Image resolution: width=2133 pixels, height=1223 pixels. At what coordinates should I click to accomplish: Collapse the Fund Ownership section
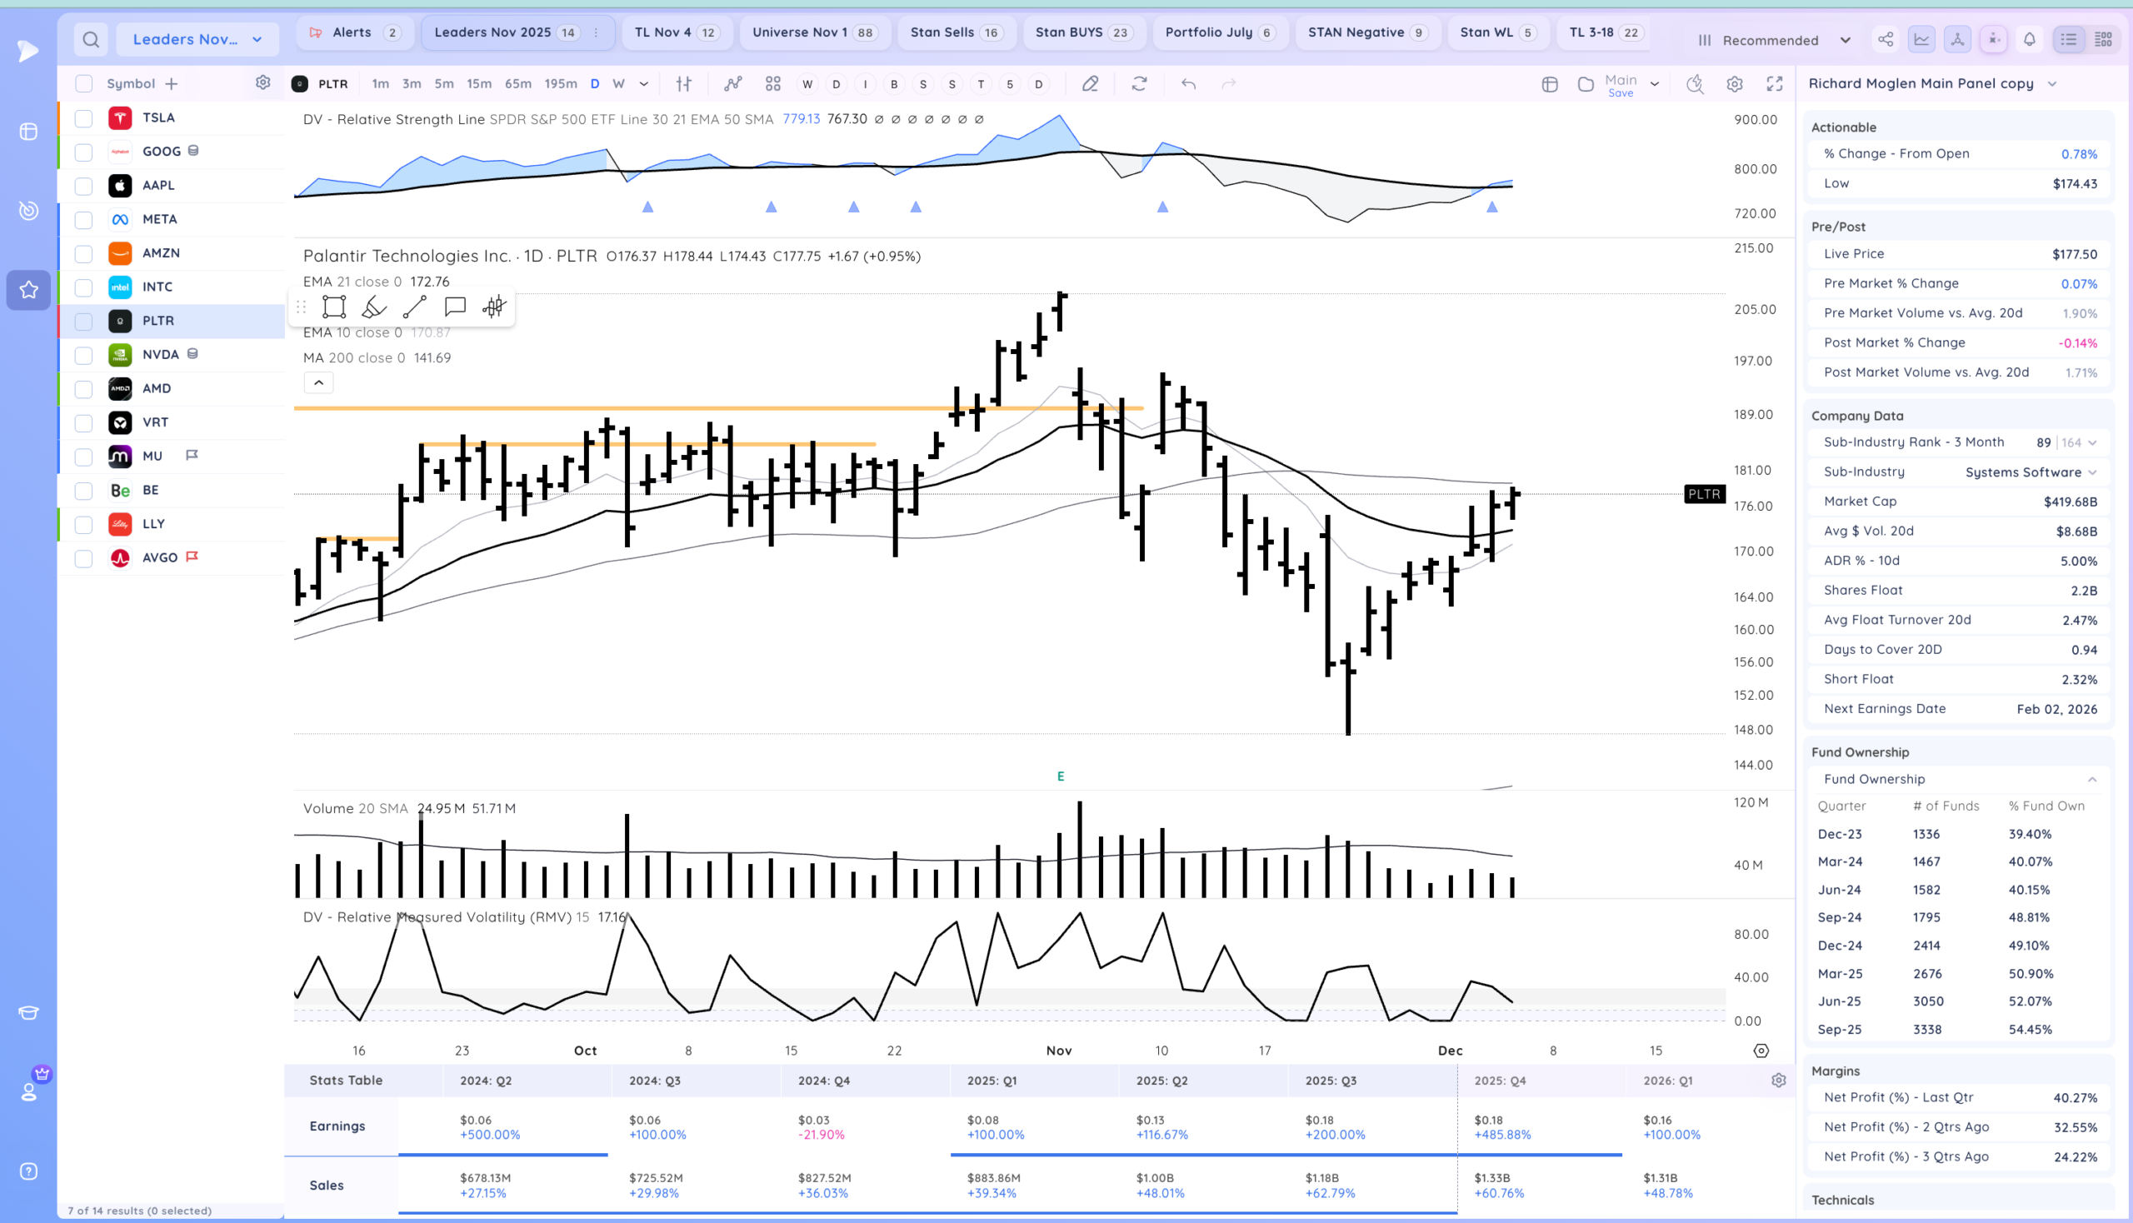(x=2092, y=780)
